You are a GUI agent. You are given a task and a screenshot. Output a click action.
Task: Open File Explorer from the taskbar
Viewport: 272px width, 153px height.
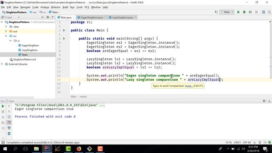pos(36,149)
